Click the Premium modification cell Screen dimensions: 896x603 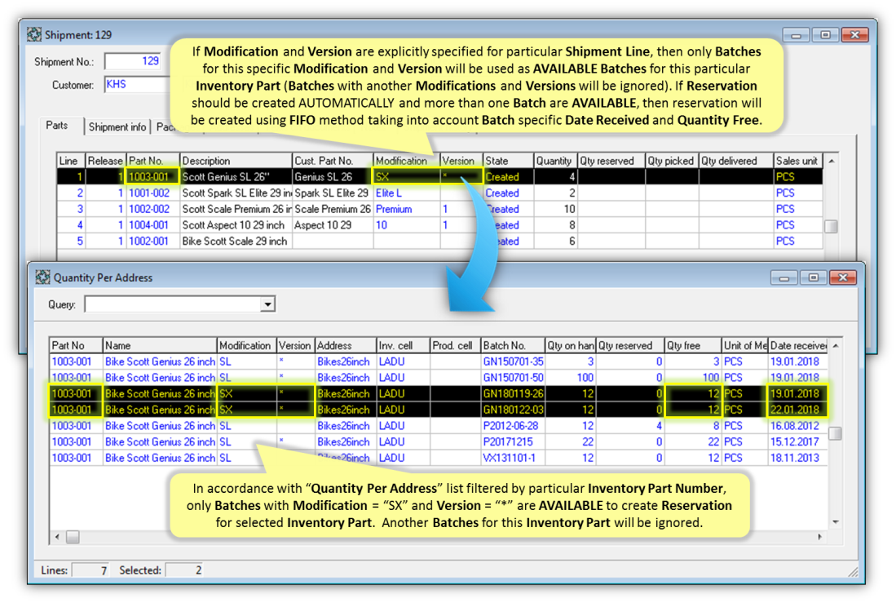click(406, 209)
